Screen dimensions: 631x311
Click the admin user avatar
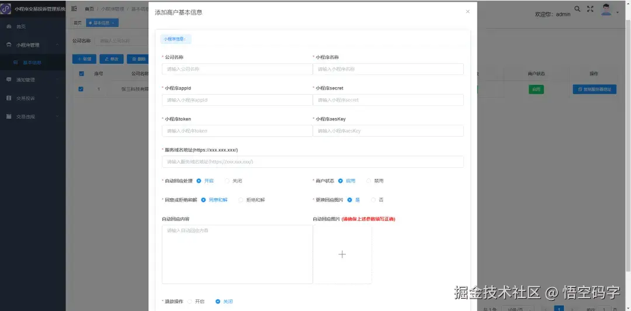pyautogui.click(x=606, y=9)
